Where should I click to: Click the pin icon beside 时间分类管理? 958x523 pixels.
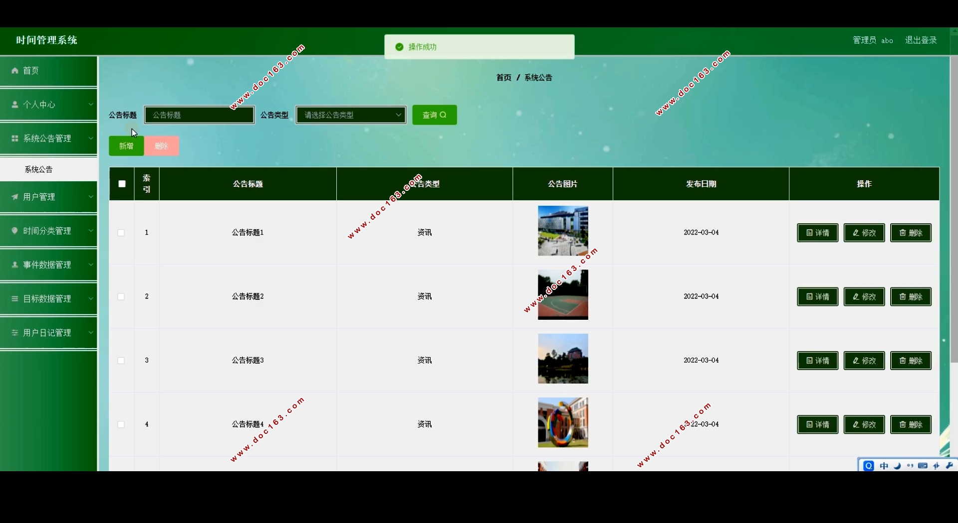(x=15, y=231)
